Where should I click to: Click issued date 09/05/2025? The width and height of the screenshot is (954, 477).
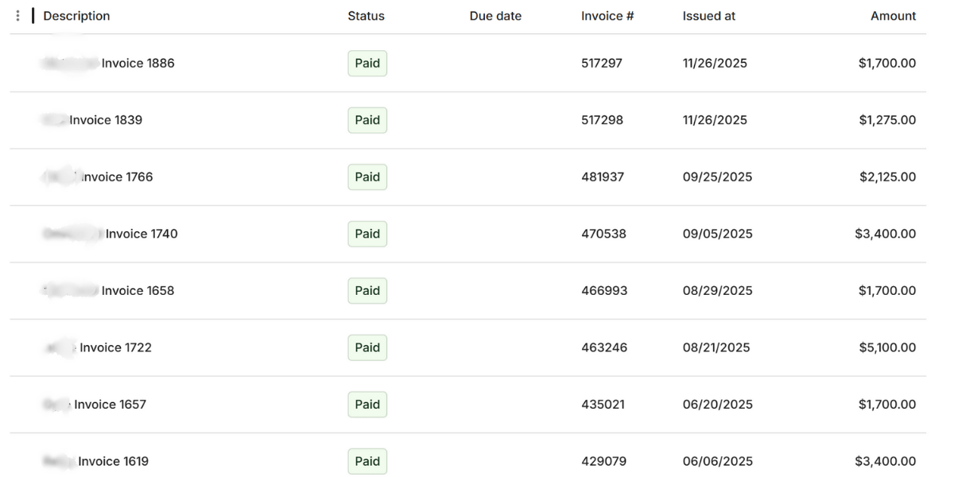(x=717, y=234)
